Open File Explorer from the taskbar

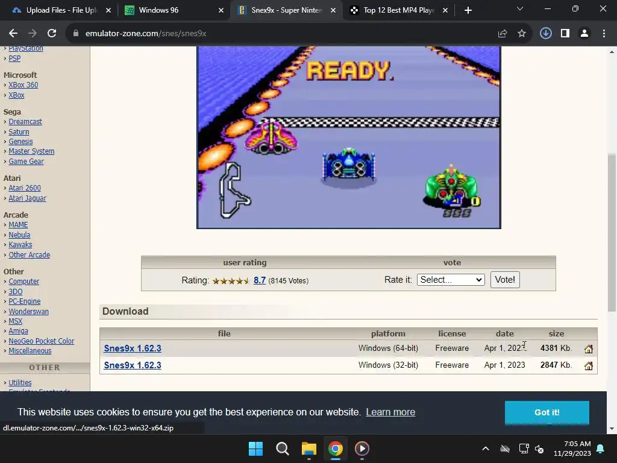309,449
